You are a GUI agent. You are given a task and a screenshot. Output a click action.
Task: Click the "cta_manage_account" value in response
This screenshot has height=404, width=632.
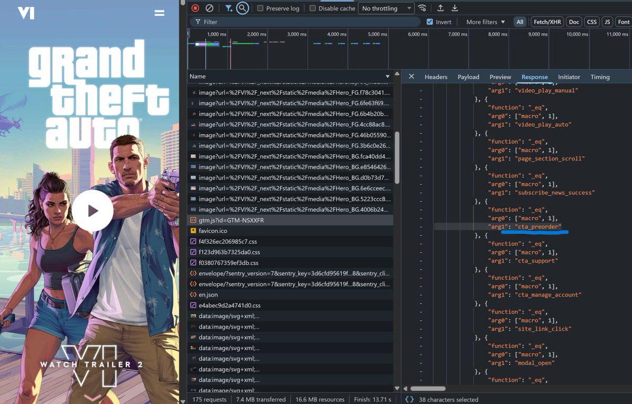click(x=548, y=295)
